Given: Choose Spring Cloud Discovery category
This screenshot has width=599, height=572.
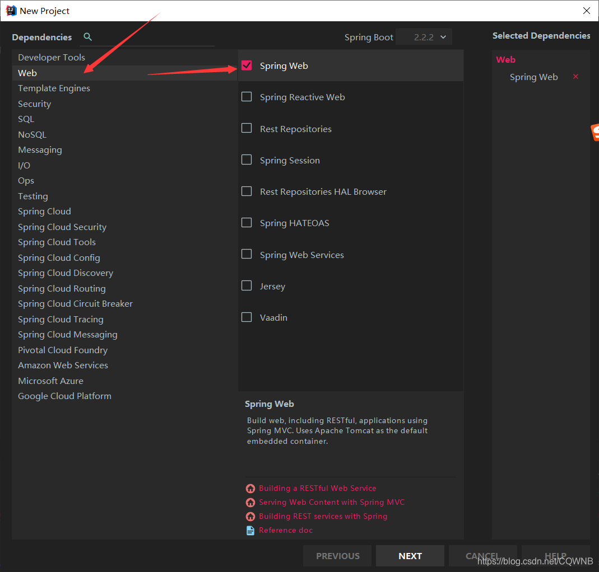Looking at the screenshot, I should pyautogui.click(x=124, y=273).
